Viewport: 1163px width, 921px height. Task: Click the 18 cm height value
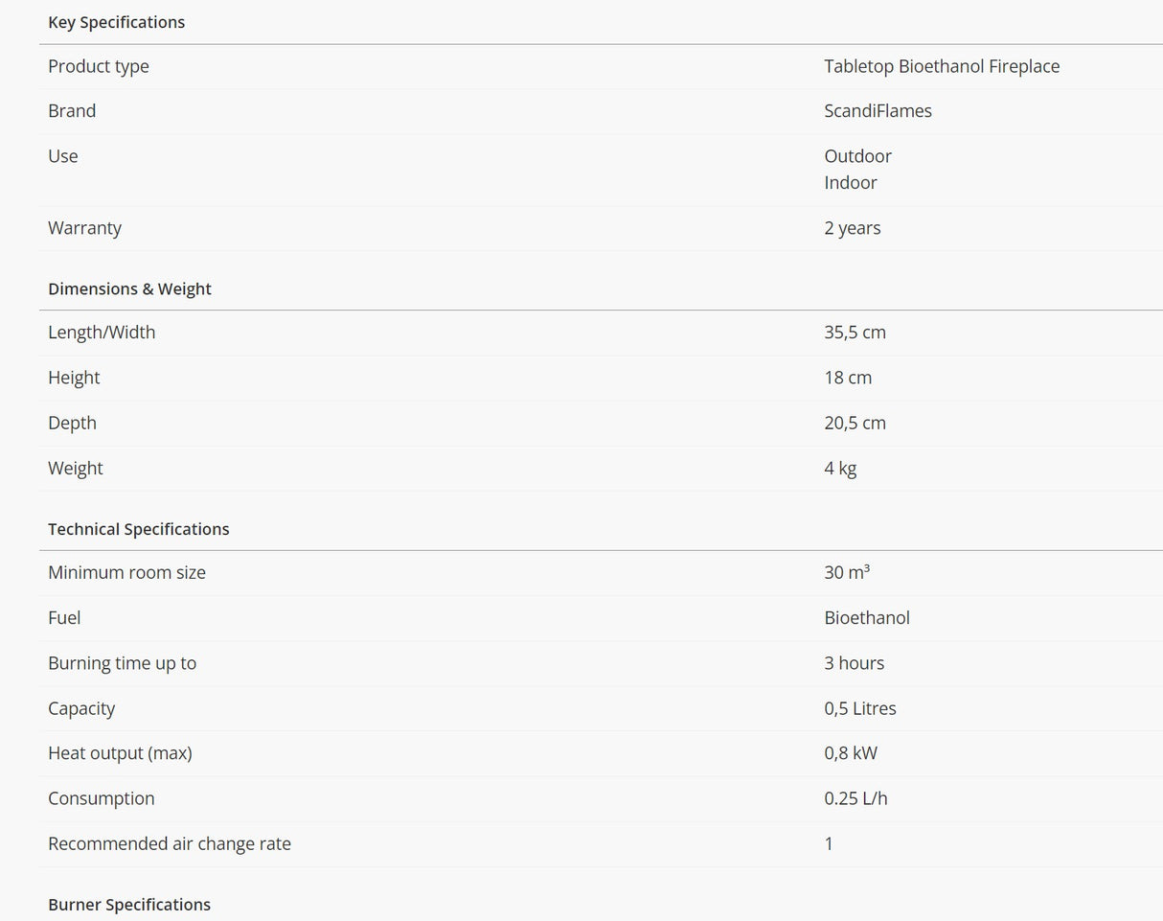click(848, 378)
